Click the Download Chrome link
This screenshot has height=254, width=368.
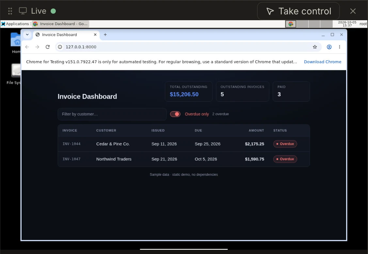pyautogui.click(x=323, y=62)
